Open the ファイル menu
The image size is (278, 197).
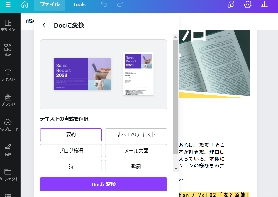click(50, 5)
